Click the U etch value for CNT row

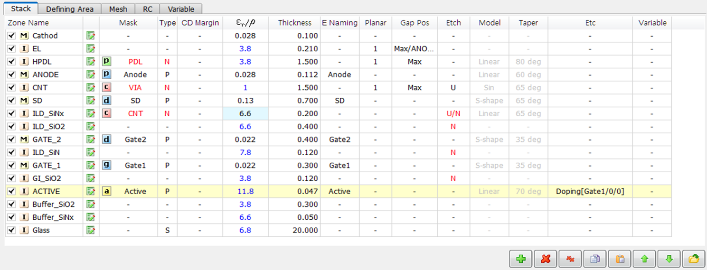453,87
